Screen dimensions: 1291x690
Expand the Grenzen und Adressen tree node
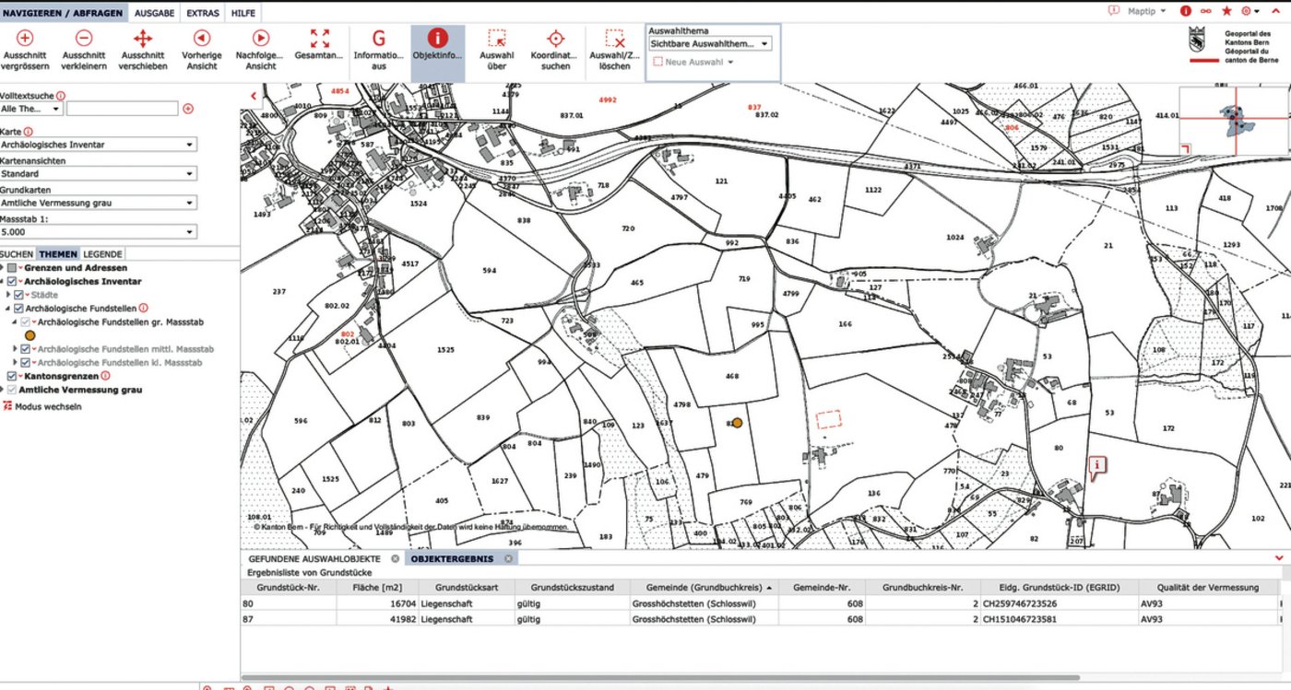tap(4, 267)
